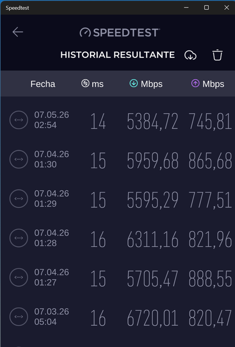Maximize the Speedtest window
The height and width of the screenshot is (347, 235).
tap(206, 8)
